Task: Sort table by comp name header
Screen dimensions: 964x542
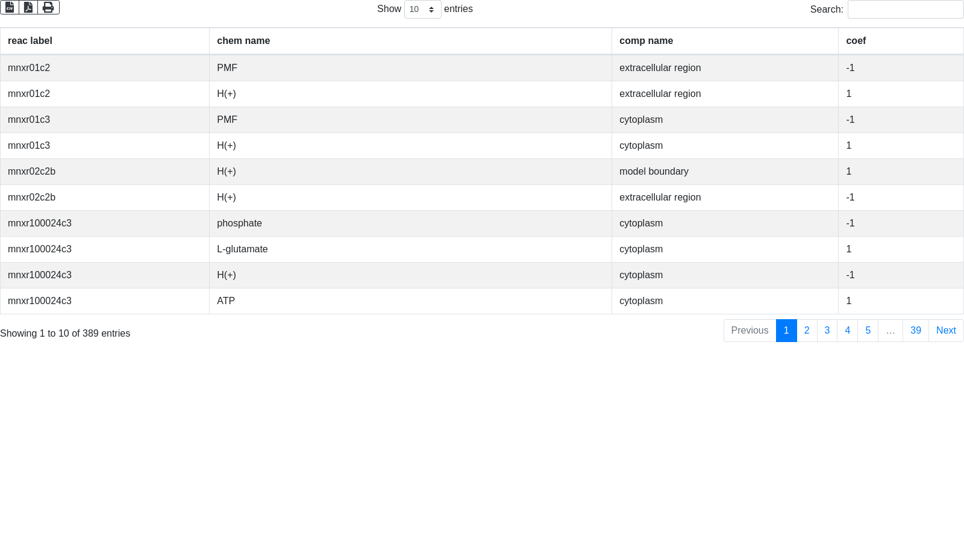Action: click(646, 41)
